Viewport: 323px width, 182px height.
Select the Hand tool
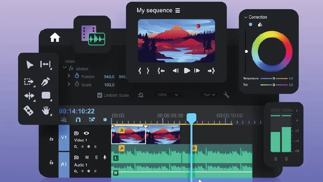click(46, 110)
